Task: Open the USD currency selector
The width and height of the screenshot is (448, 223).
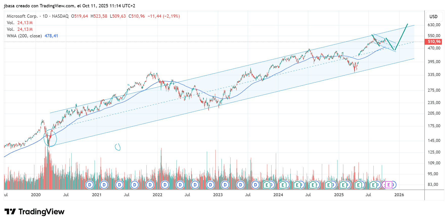Action: [x=433, y=17]
